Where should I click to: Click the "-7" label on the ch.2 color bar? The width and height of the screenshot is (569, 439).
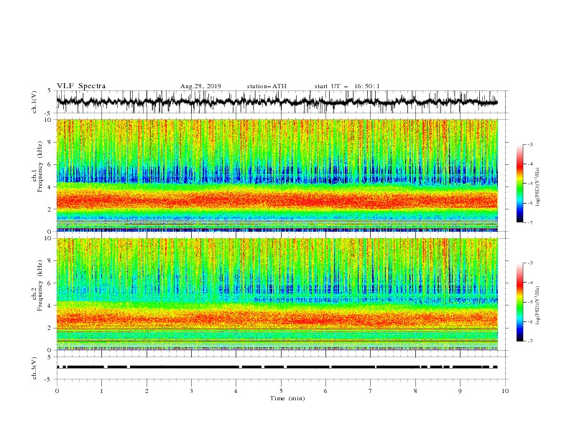[x=529, y=341]
